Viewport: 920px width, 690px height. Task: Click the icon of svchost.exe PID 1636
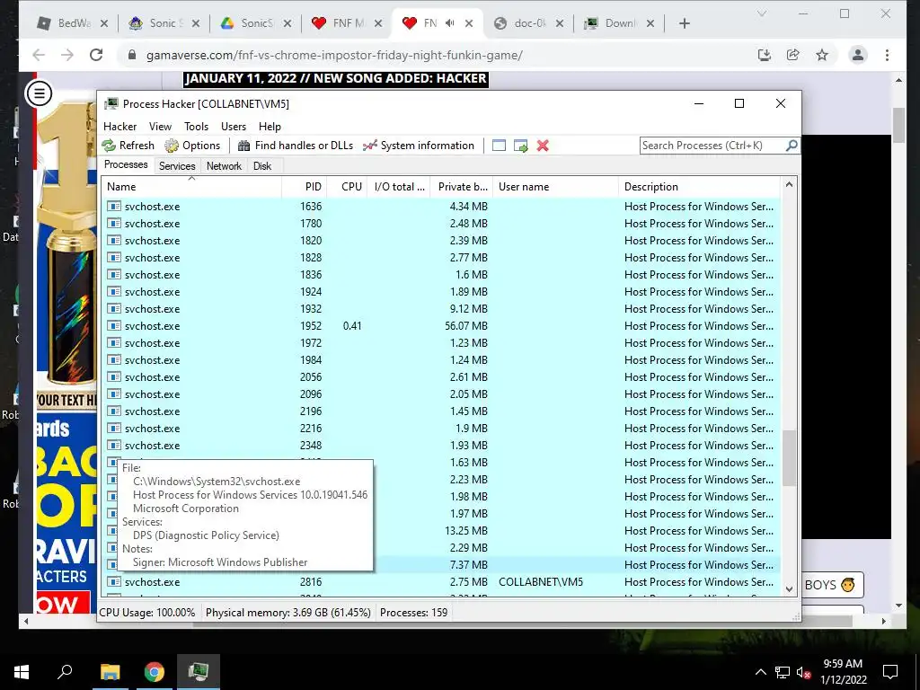click(x=114, y=207)
